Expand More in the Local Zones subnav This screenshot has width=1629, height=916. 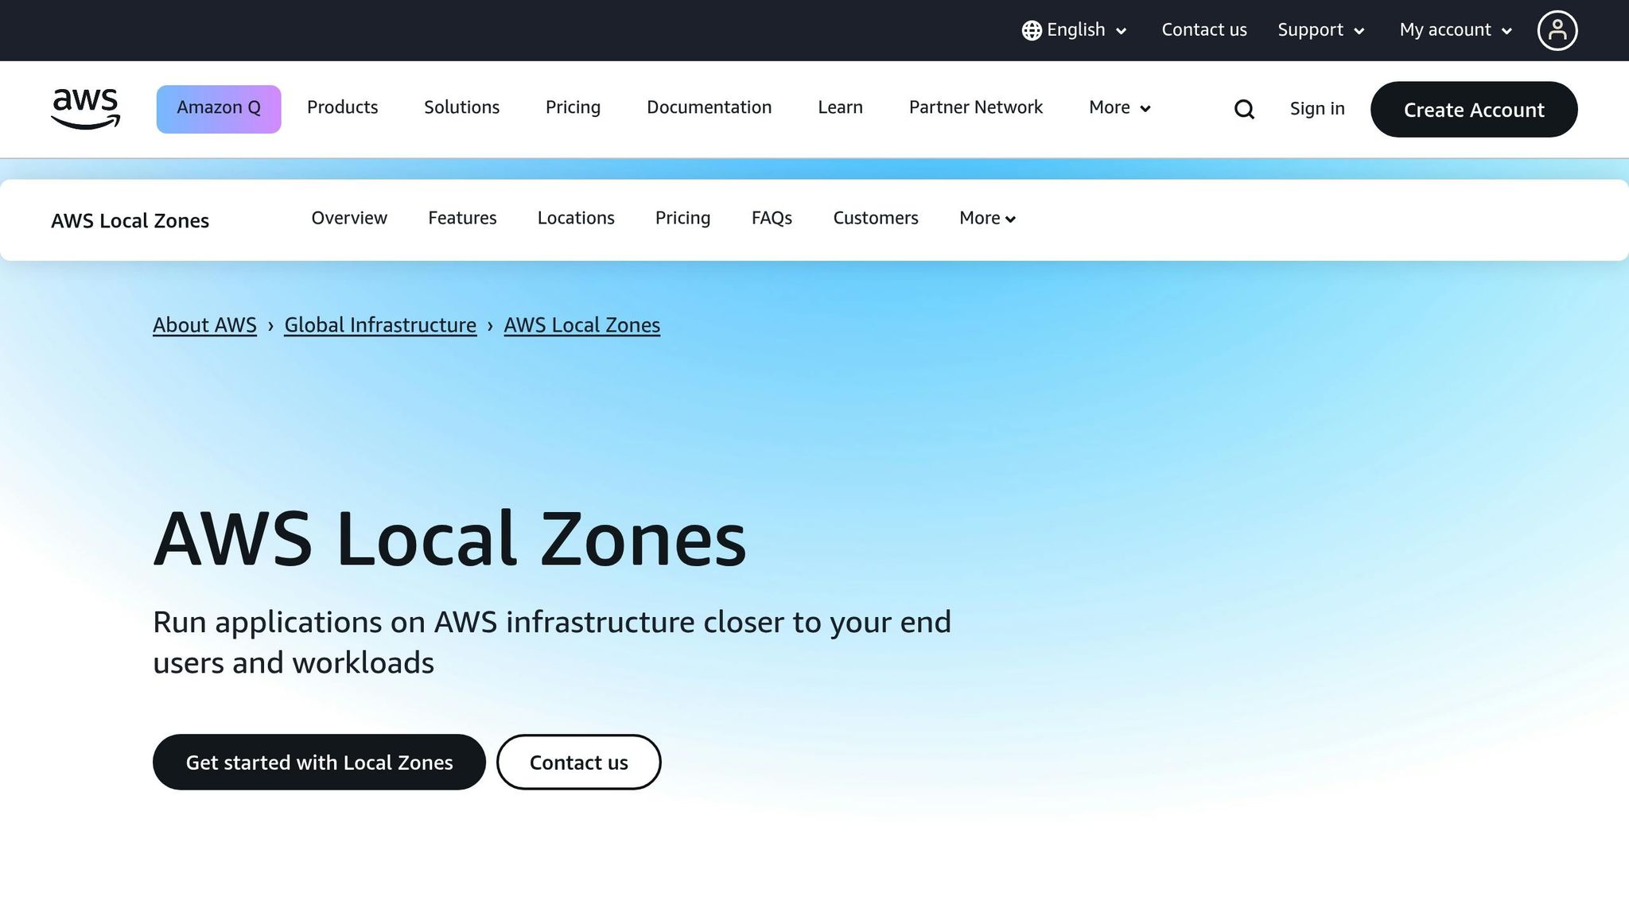click(x=987, y=218)
